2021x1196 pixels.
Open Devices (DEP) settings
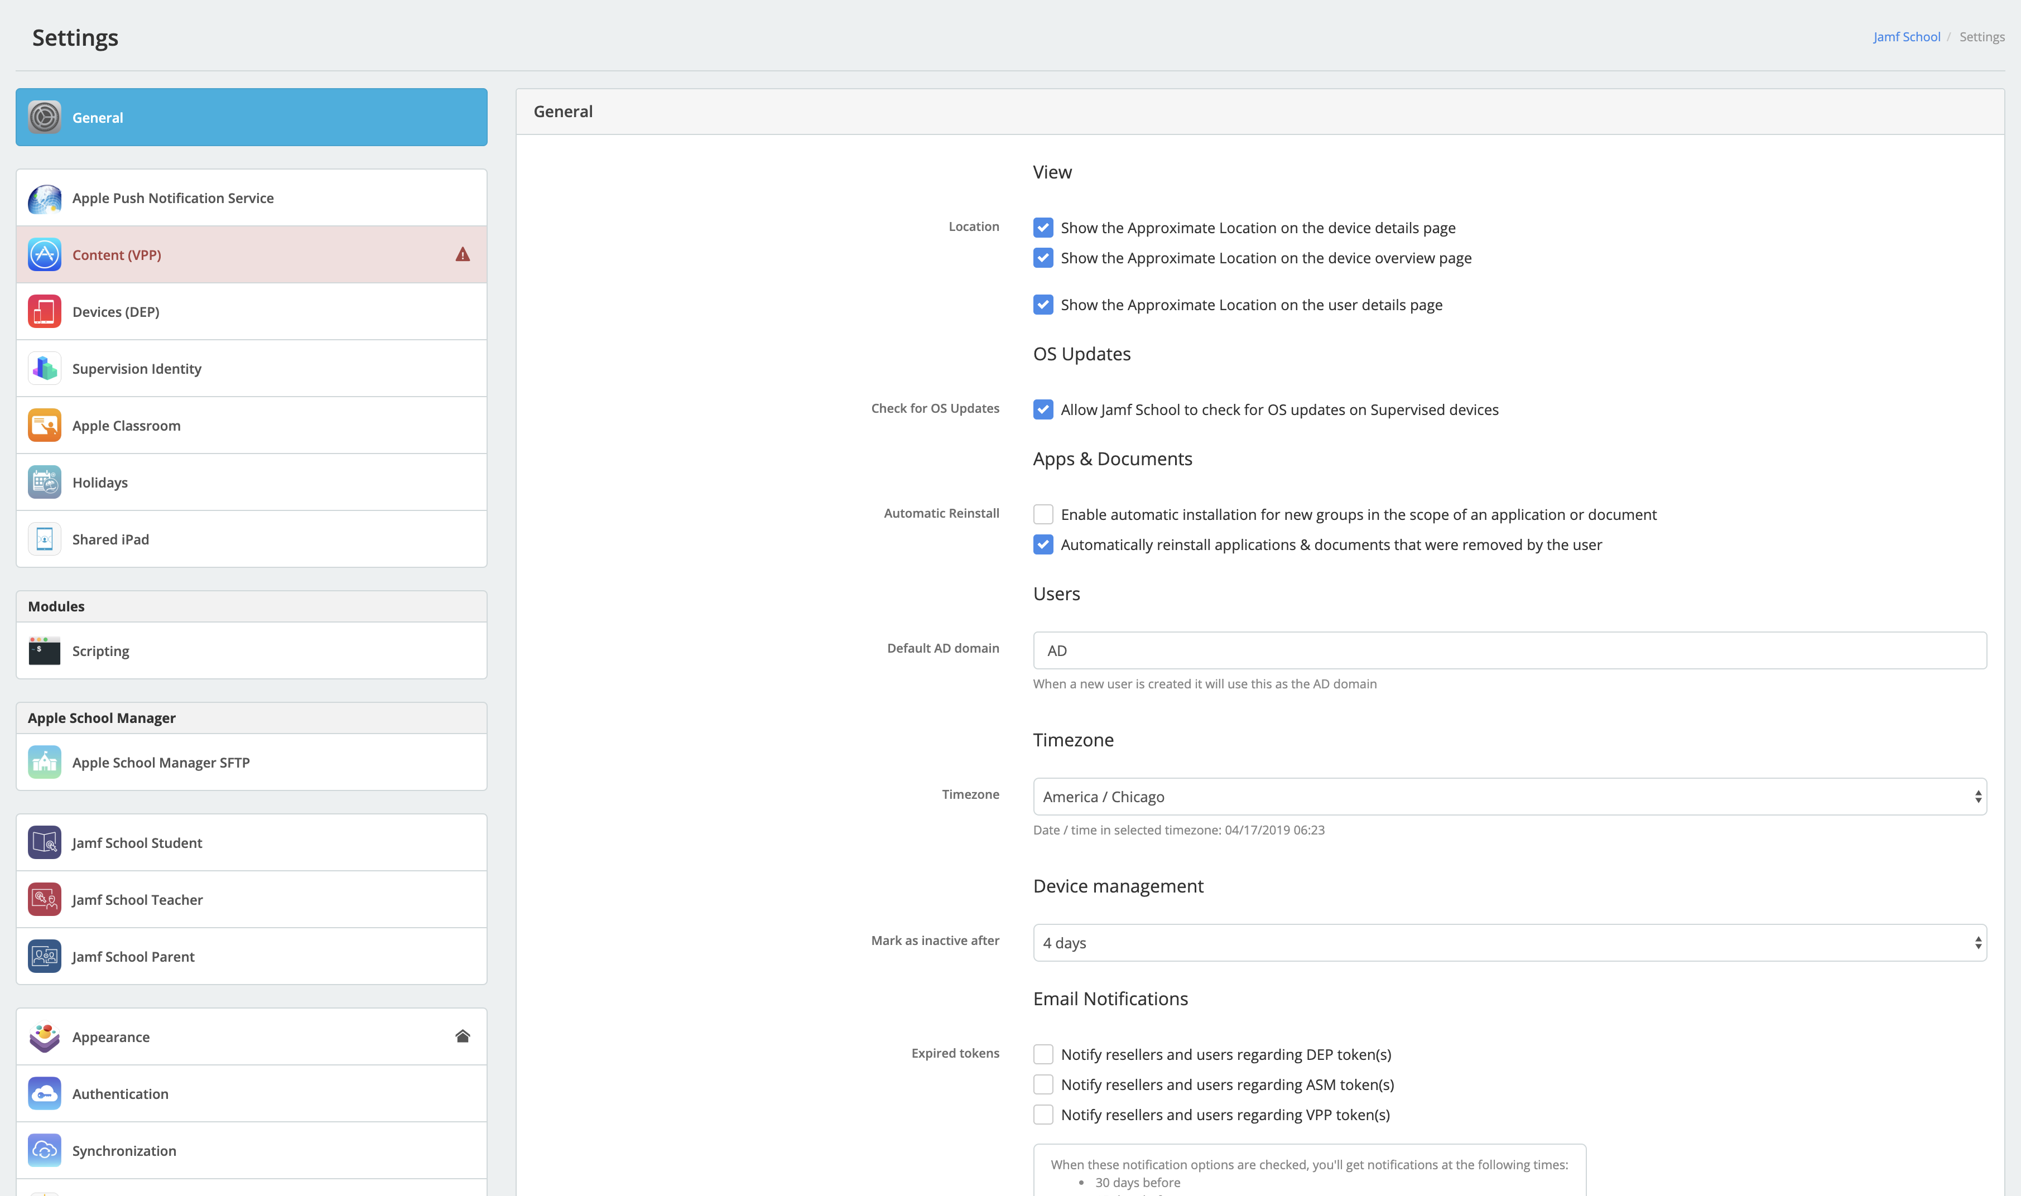pos(252,312)
